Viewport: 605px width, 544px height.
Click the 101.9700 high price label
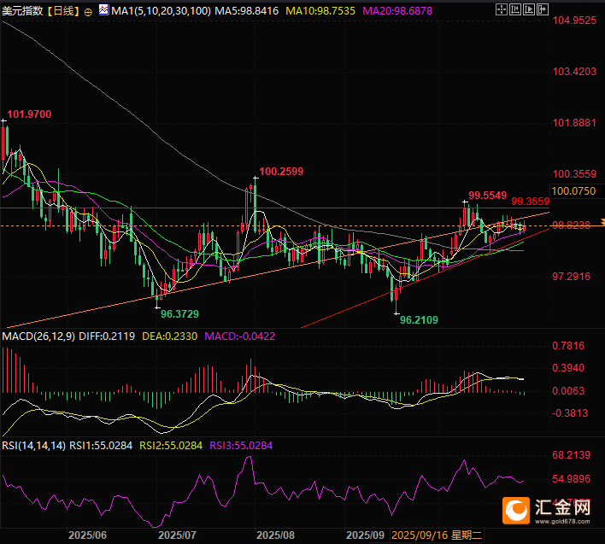(x=29, y=114)
